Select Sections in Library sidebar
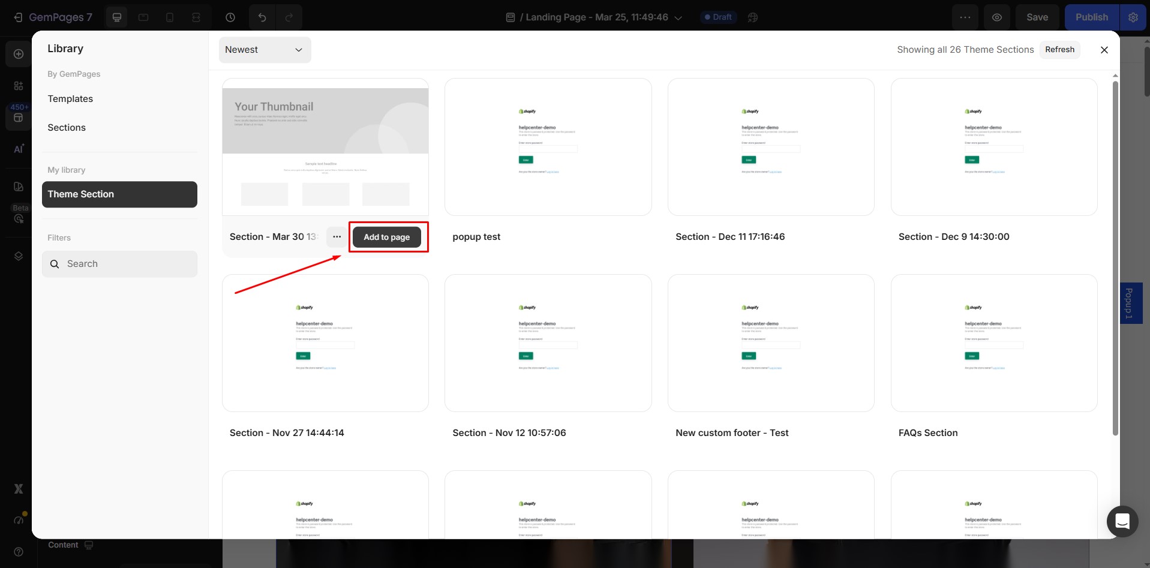The width and height of the screenshot is (1150, 568). coord(67,128)
